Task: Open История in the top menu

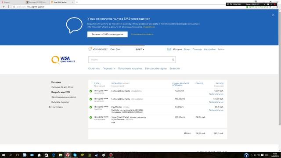Action: (x=177, y=49)
